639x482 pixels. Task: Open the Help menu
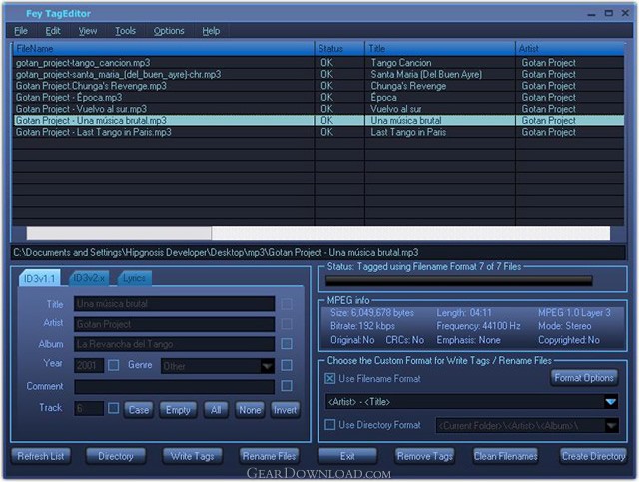point(211,31)
